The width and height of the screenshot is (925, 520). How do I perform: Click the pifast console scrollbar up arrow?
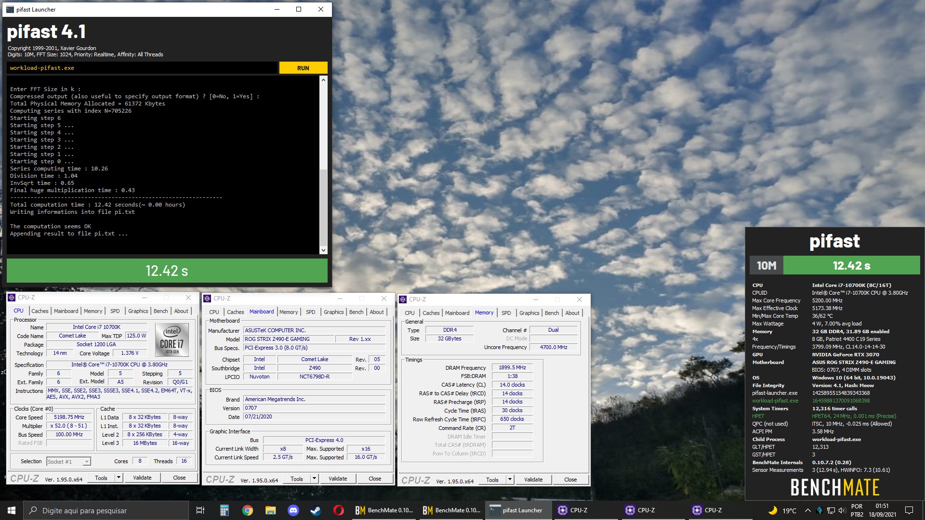323,80
